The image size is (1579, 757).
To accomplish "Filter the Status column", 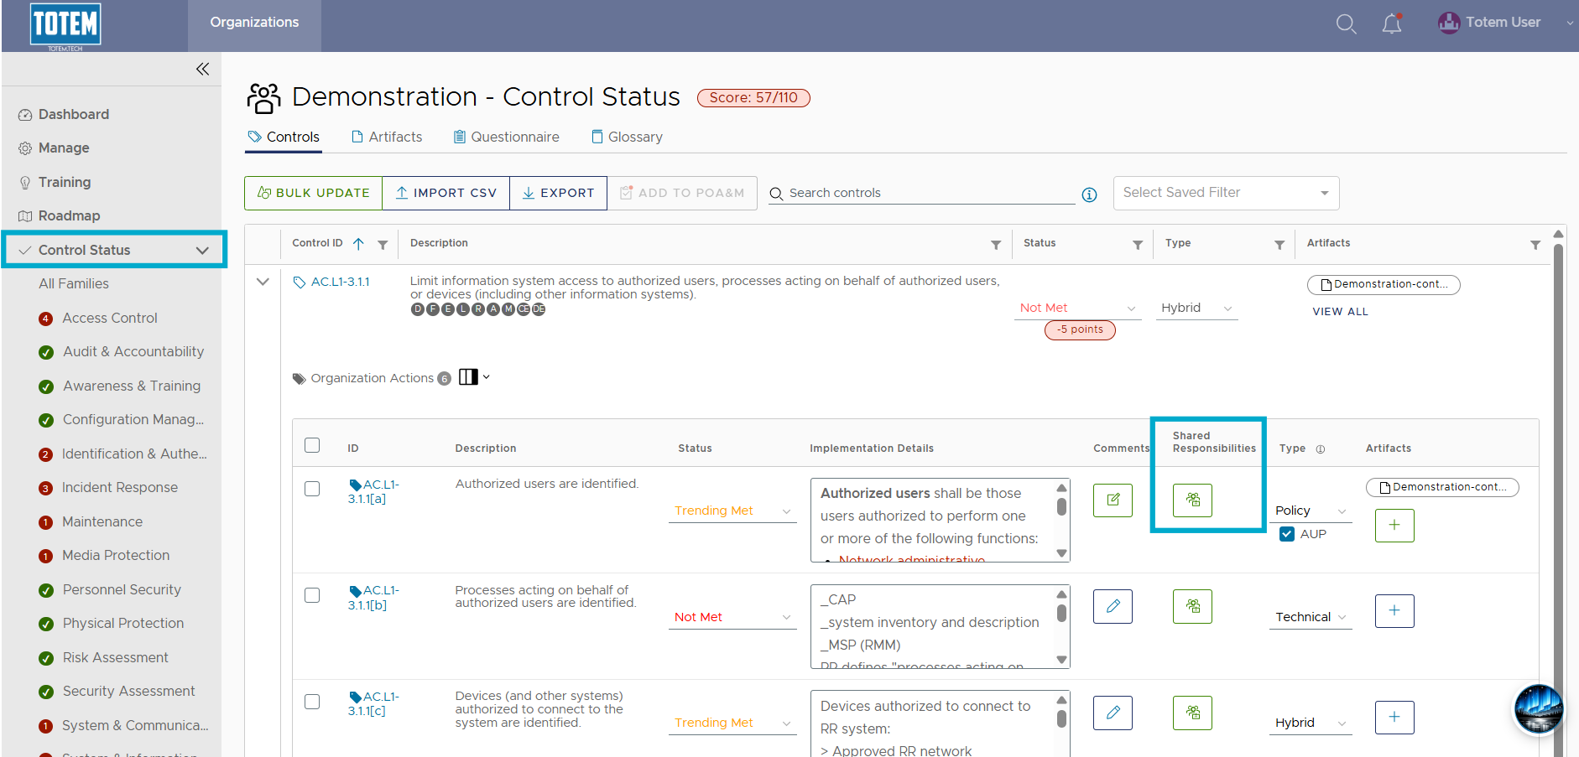I will pyautogui.click(x=1138, y=245).
